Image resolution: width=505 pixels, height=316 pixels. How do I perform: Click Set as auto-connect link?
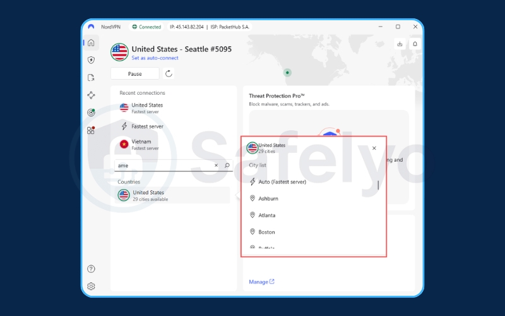(155, 58)
